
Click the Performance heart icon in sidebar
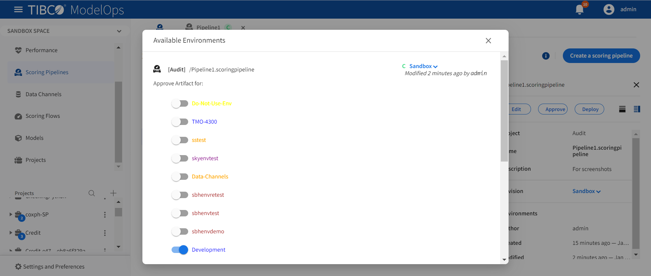[x=18, y=50]
